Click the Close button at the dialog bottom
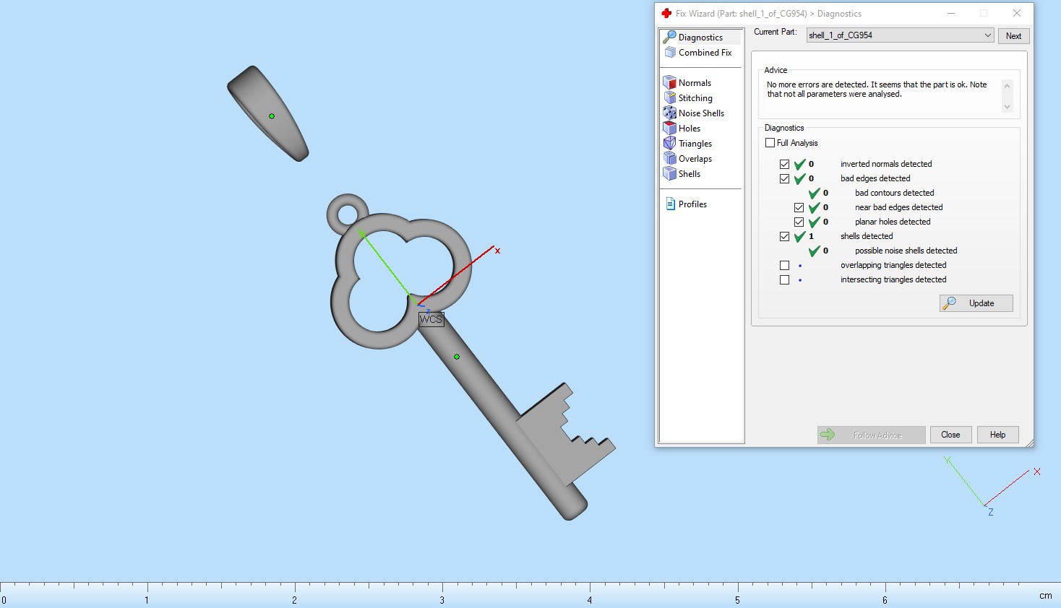 point(950,435)
